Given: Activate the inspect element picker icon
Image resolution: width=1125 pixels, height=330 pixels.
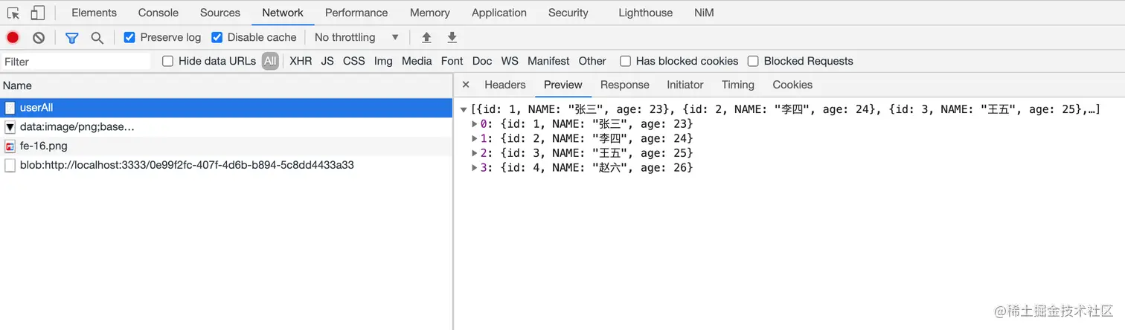Looking at the screenshot, I should (x=13, y=13).
